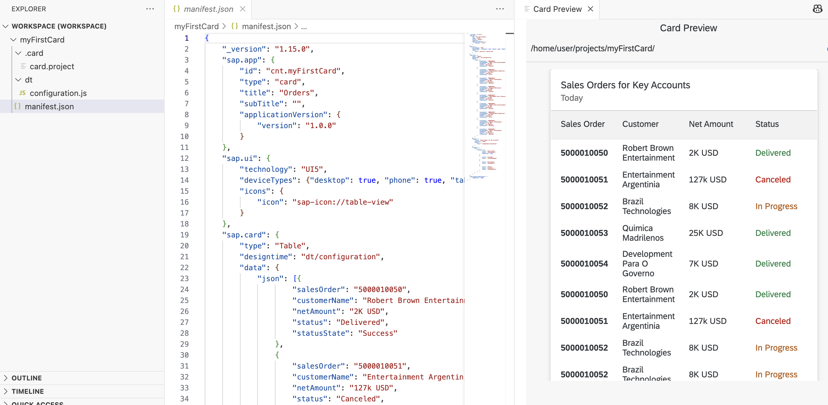Open the Explorer more-actions ellipsis
828x405 pixels.
(150, 9)
